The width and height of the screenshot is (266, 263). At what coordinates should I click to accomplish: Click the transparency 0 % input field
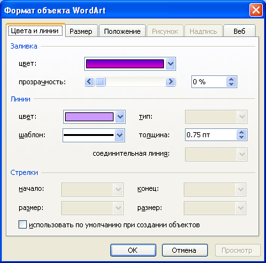coord(209,82)
